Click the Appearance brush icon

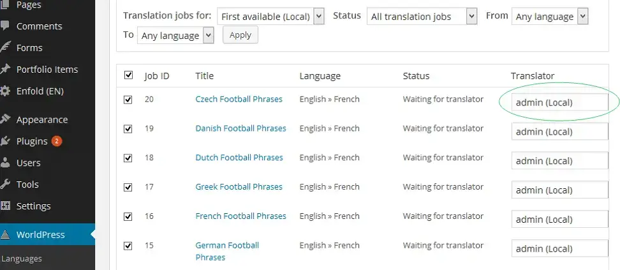[4, 119]
